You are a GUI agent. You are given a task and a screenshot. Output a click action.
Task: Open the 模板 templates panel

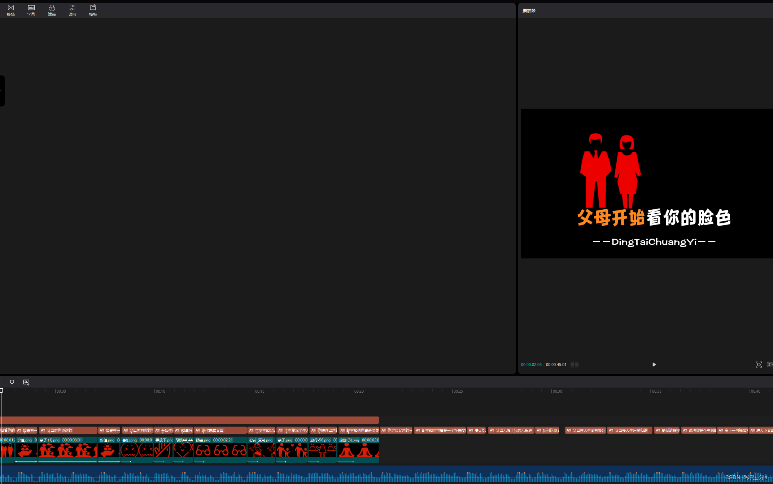[93, 10]
